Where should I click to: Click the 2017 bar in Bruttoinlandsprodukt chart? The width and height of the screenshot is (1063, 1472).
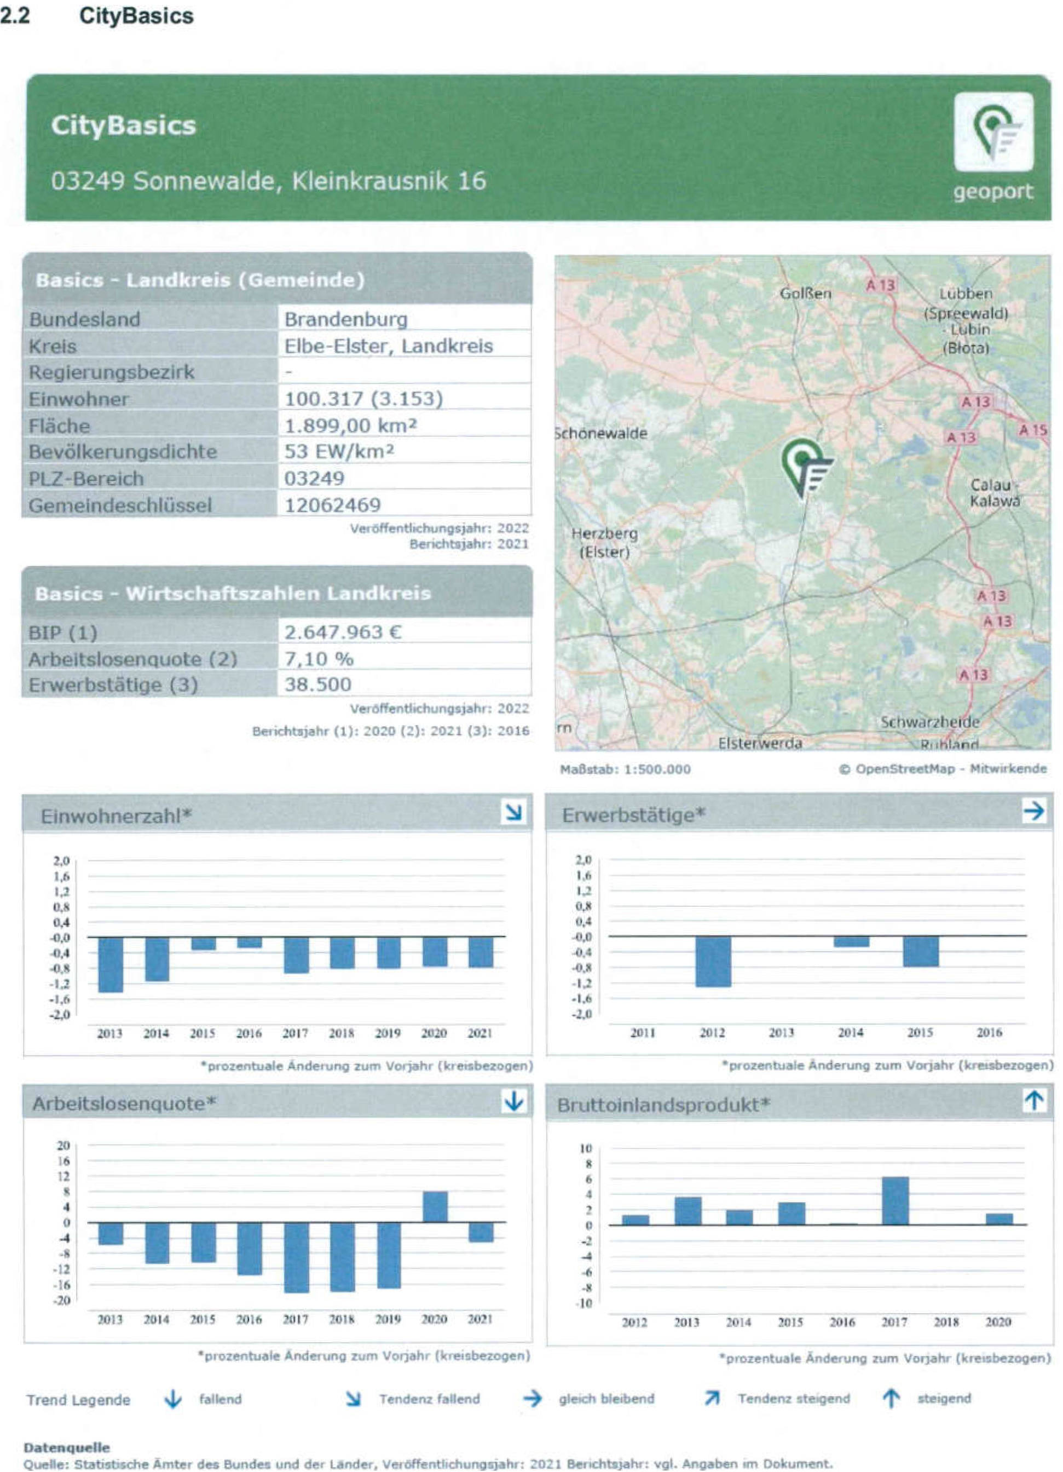point(894,1201)
